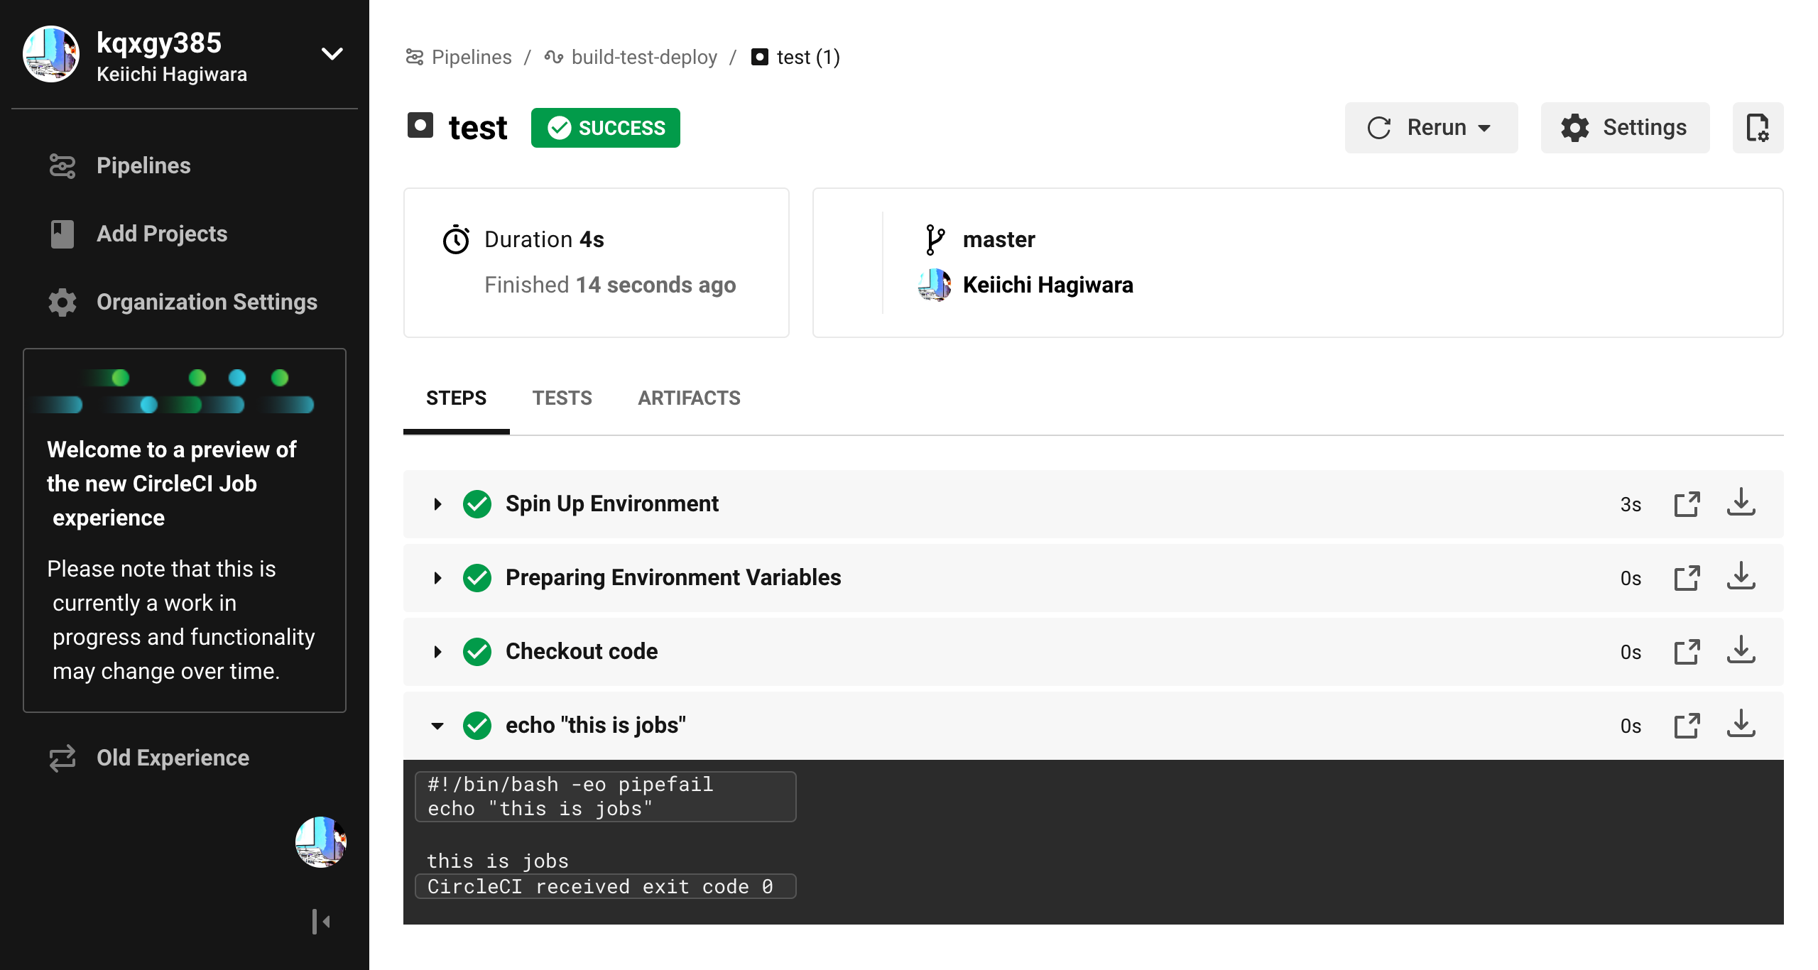The height and width of the screenshot is (970, 1818).
Task: Expand the Preparing Environment Variables step
Action: (x=437, y=577)
